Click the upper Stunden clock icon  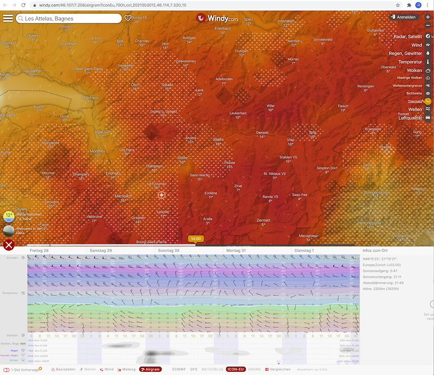coord(23,258)
